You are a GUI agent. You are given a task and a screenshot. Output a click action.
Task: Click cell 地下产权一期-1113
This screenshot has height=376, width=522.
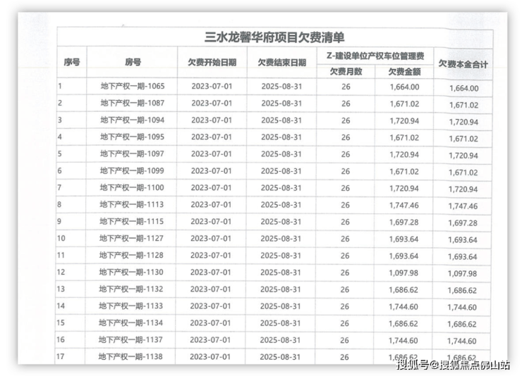131,204
